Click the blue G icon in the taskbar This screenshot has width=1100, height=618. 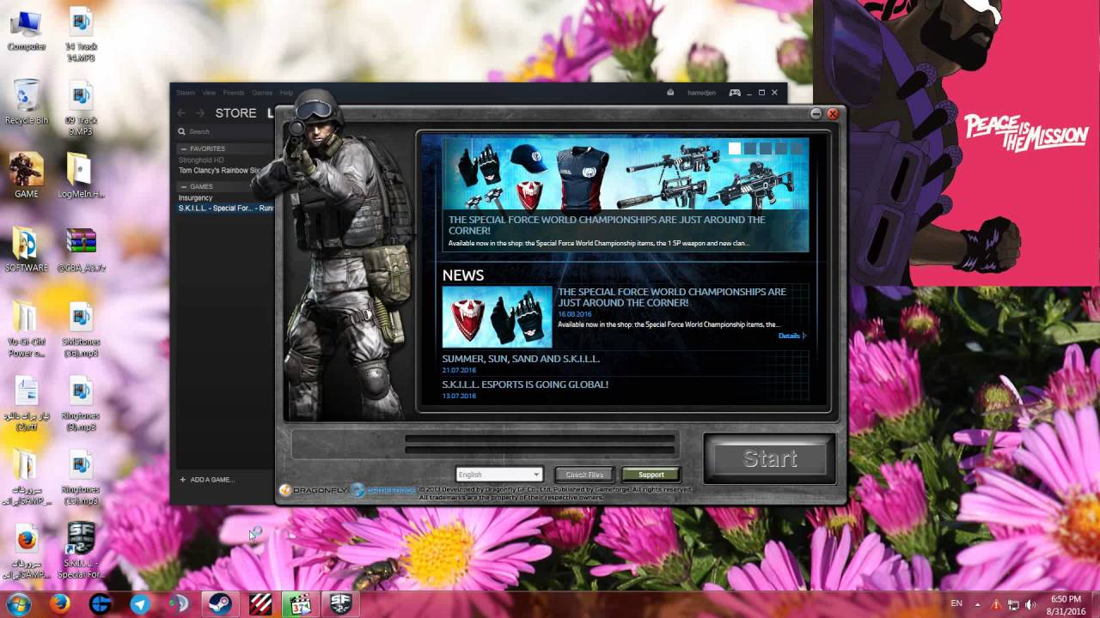100,604
